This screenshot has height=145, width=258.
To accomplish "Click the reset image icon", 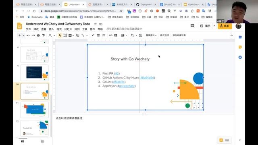I will [141, 35].
